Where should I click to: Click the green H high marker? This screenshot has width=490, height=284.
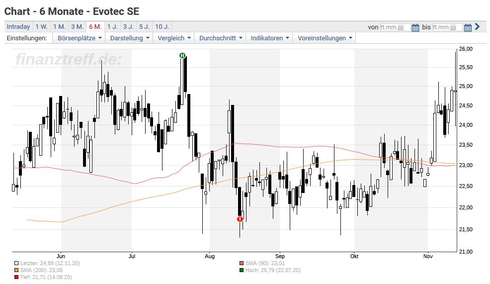pos(182,55)
